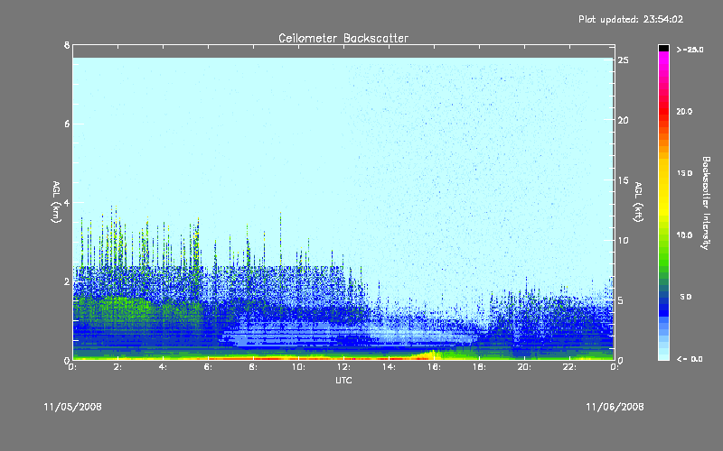Click the 15 tick on the kft axis

pos(624,180)
